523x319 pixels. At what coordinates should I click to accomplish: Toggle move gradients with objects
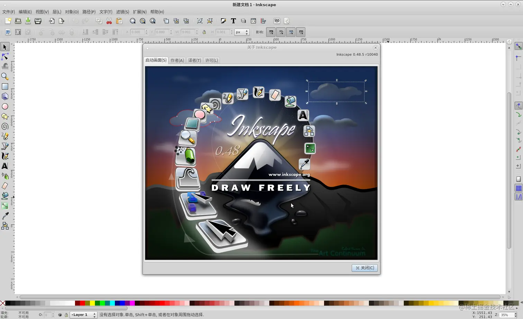pos(291,32)
